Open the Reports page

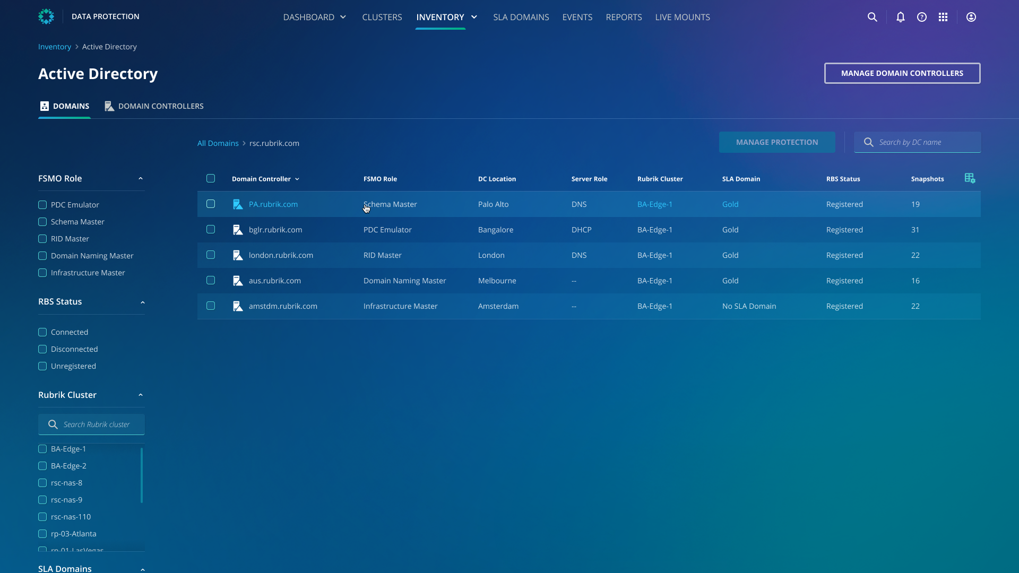tap(624, 17)
